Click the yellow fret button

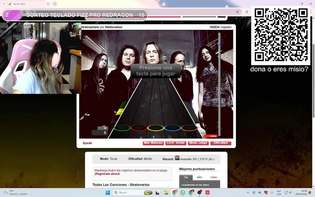[x=156, y=128]
